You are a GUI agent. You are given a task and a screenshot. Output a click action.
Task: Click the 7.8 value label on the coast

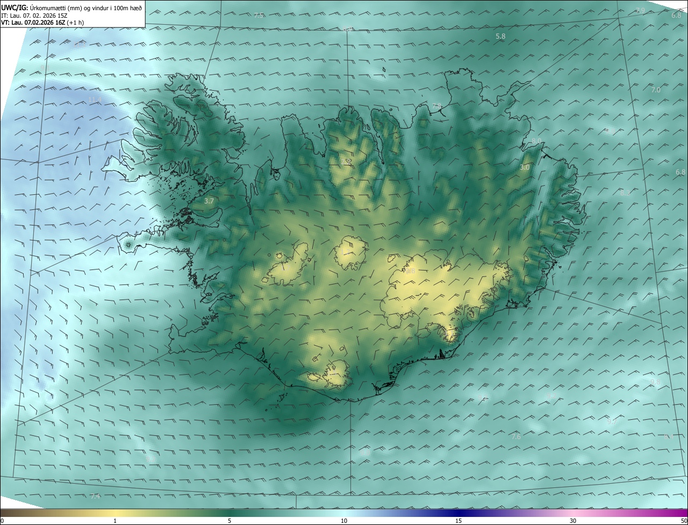click(436, 106)
